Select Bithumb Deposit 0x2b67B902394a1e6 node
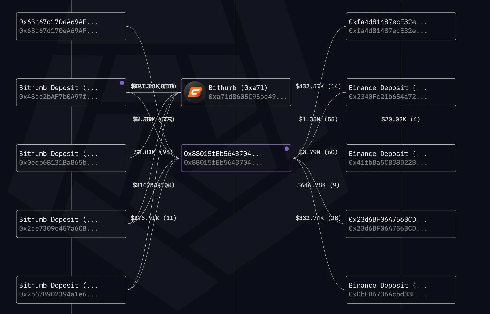This screenshot has width=490, height=314. [x=71, y=290]
